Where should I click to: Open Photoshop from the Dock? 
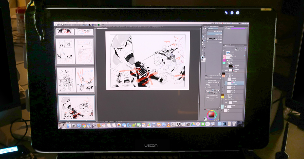224,124
